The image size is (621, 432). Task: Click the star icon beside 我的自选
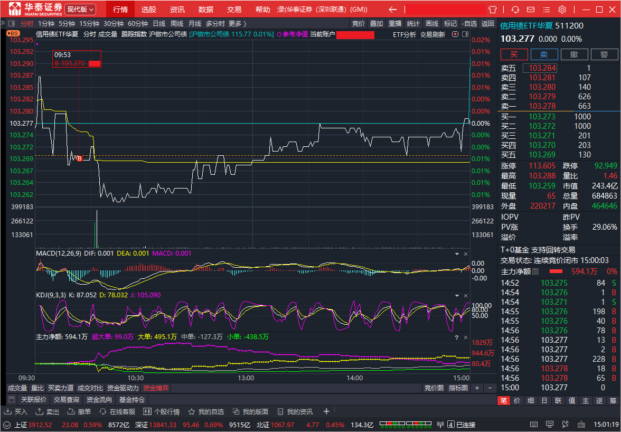point(192,412)
